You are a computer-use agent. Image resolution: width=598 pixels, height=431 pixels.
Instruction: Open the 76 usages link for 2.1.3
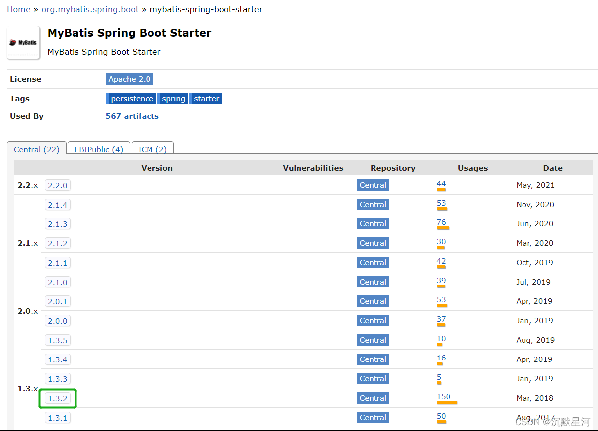click(x=441, y=222)
